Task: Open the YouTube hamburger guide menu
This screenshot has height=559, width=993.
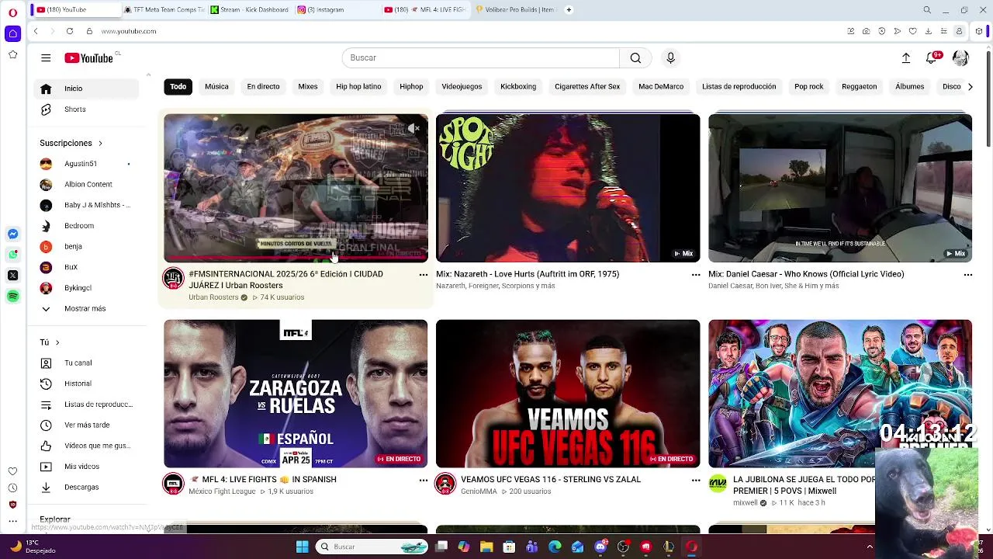Action: [46, 58]
